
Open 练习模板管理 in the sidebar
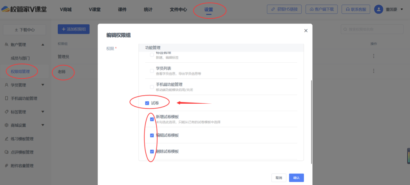(22, 139)
